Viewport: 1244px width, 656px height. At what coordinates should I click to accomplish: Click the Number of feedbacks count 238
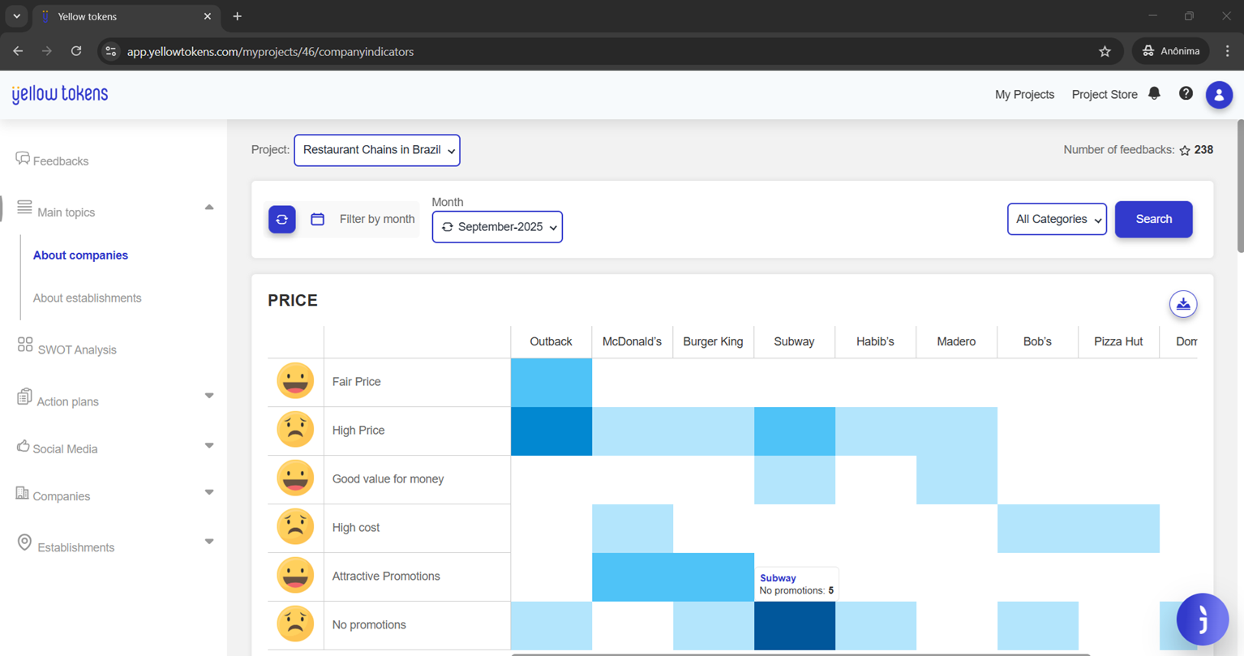pos(1203,150)
